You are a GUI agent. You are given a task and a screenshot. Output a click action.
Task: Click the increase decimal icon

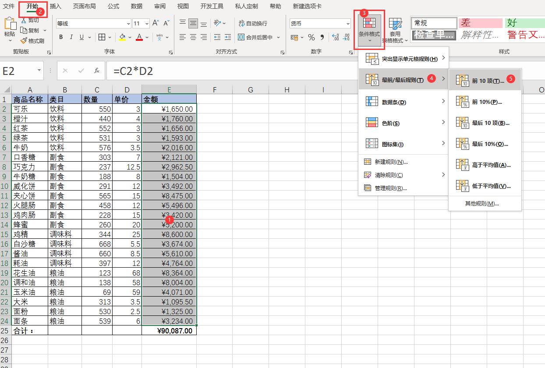[x=336, y=37]
